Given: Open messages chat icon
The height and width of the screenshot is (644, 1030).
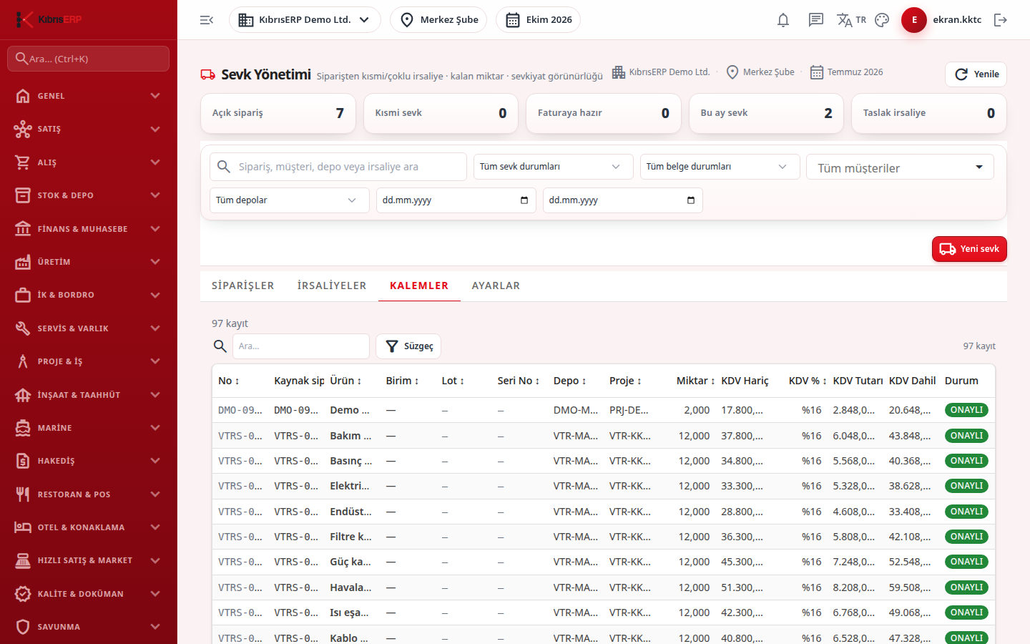Looking at the screenshot, I should point(816,20).
